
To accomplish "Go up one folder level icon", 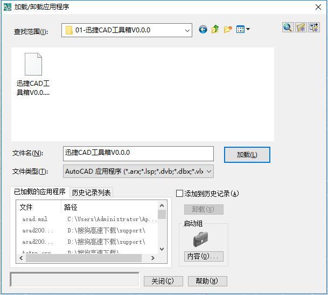I will click(x=215, y=29).
